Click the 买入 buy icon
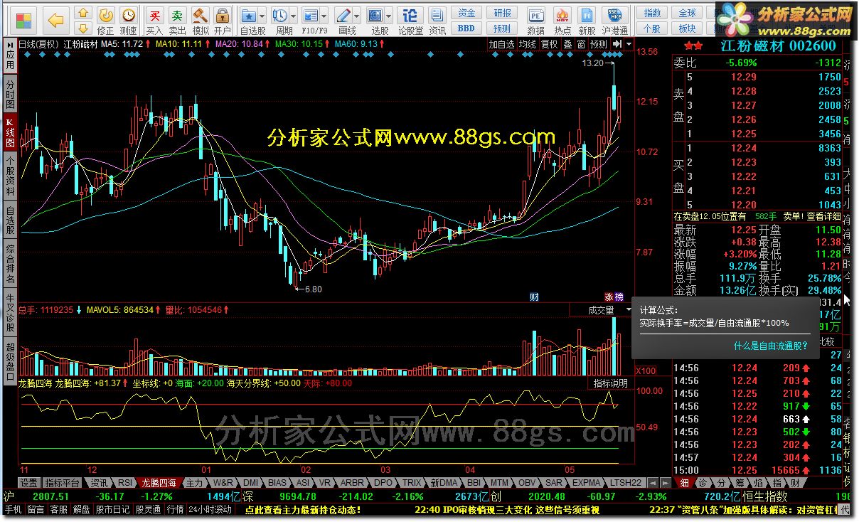 pyautogui.click(x=154, y=20)
